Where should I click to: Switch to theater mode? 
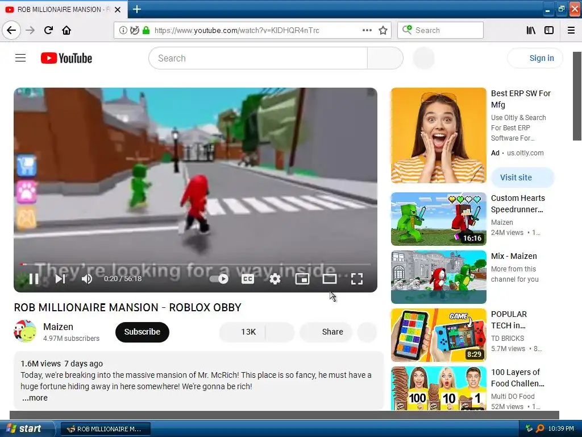click(x=329, y=279)
